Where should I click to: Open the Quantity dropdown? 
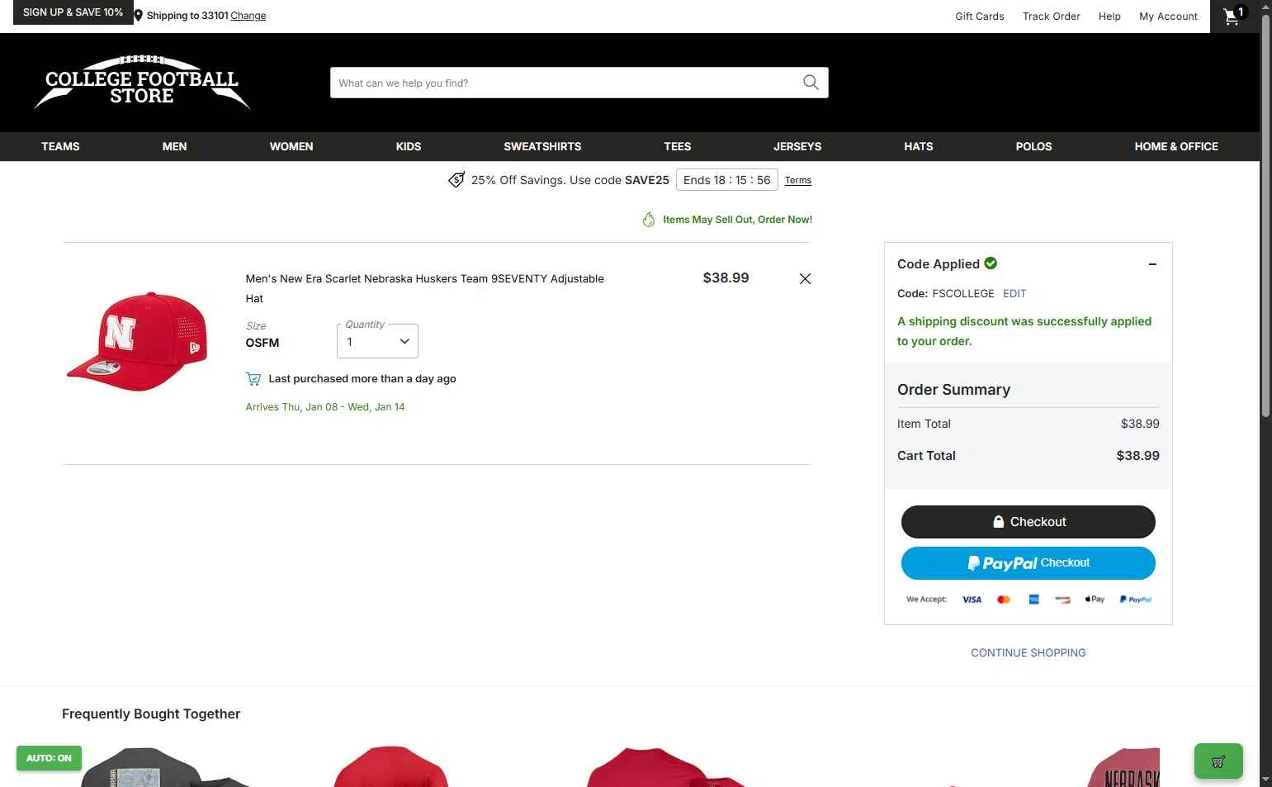(377, 341)
